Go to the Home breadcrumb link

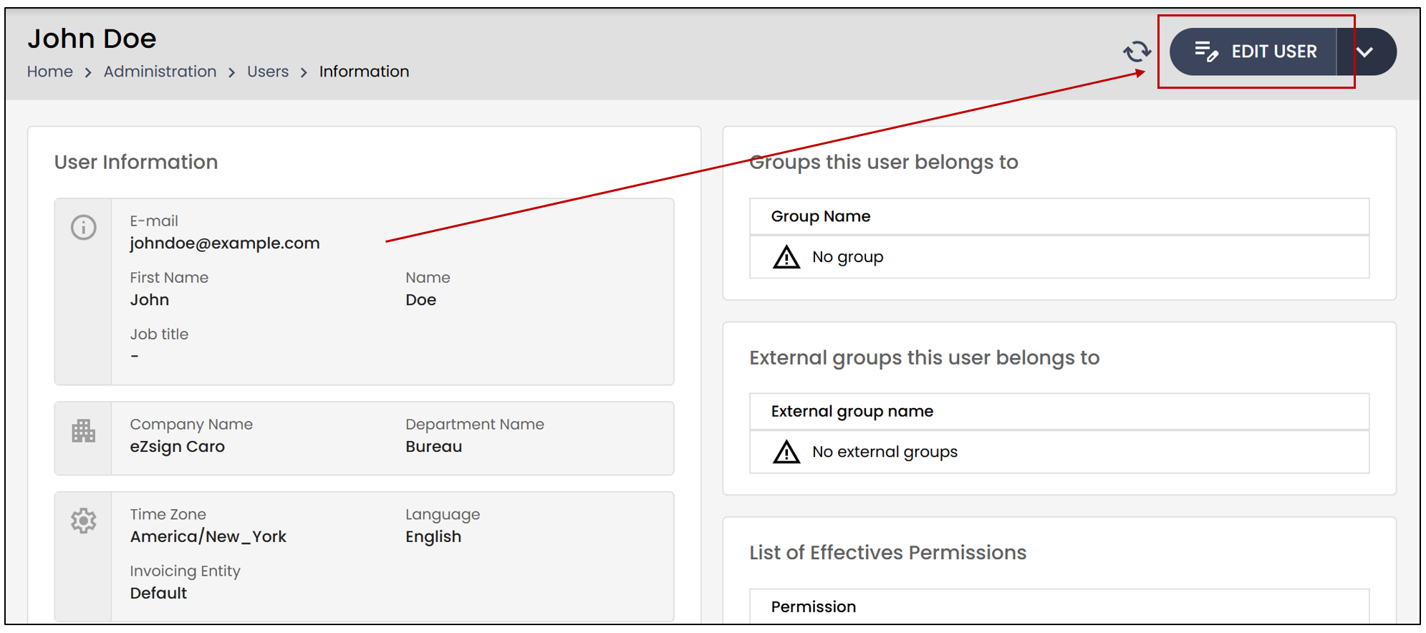tap(50, 72)
